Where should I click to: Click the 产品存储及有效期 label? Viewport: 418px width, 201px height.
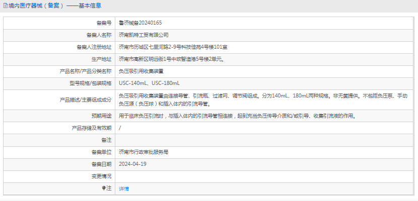[92, 128]
